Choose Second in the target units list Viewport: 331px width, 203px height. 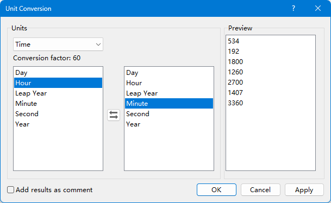click(x=169, y=114)
